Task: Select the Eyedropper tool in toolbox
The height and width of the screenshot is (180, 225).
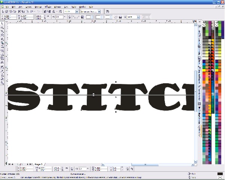Action: pos(2,71)
